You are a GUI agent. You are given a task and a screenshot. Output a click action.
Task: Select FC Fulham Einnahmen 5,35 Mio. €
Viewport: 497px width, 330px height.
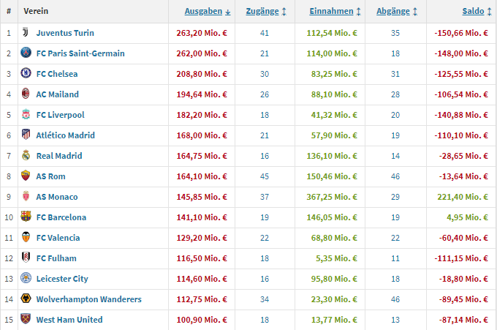337,258
